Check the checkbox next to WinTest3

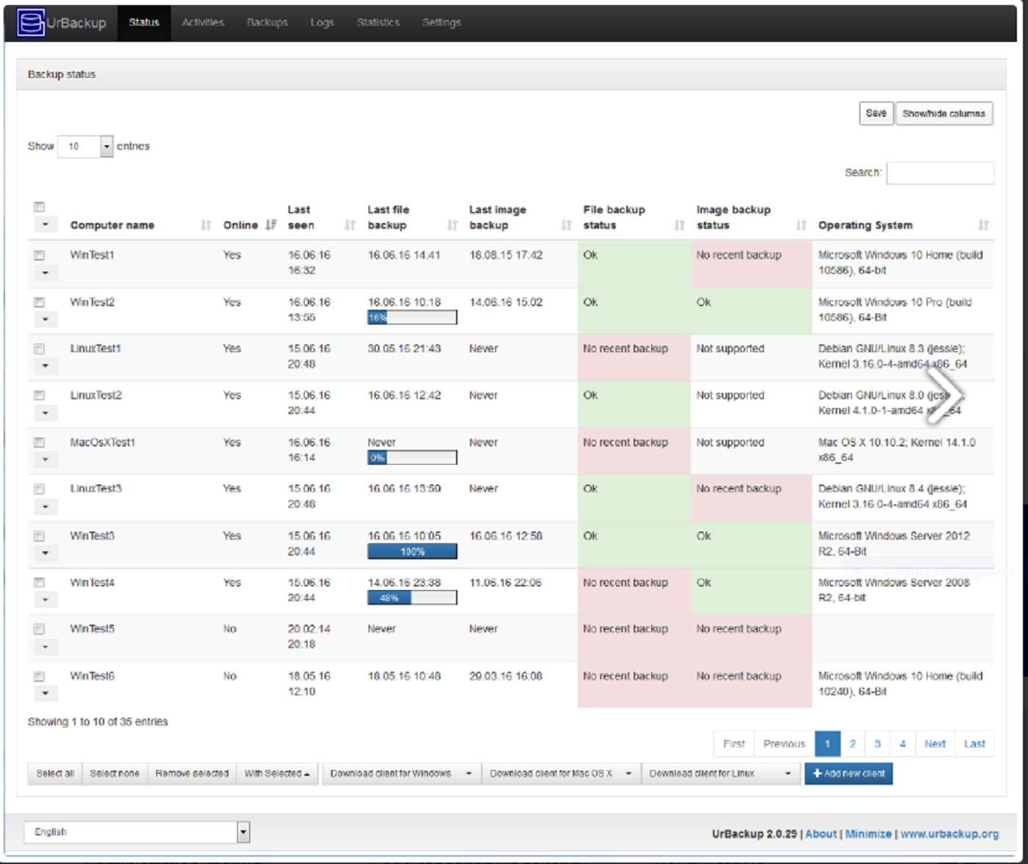click(x=40, y=534)
